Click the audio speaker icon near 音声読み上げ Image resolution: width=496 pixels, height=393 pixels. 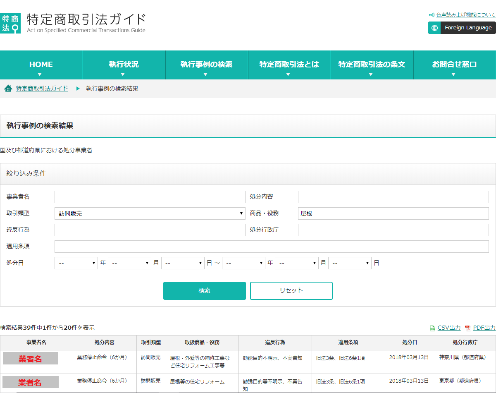pos(432,14)
